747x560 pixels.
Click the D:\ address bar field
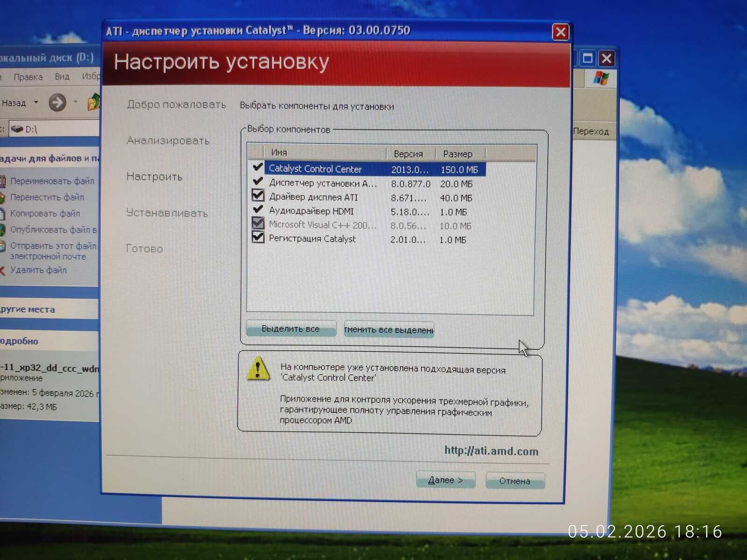(54, 129)
